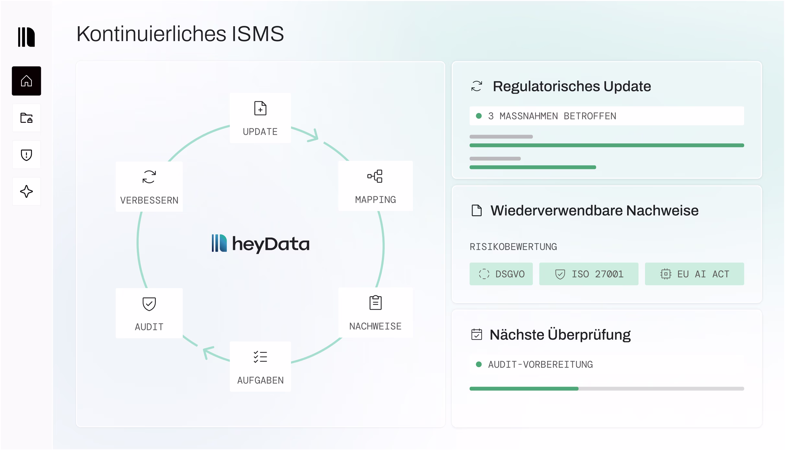Click the calendar icon beside Nächste Überprüfung

click(476, 334)
